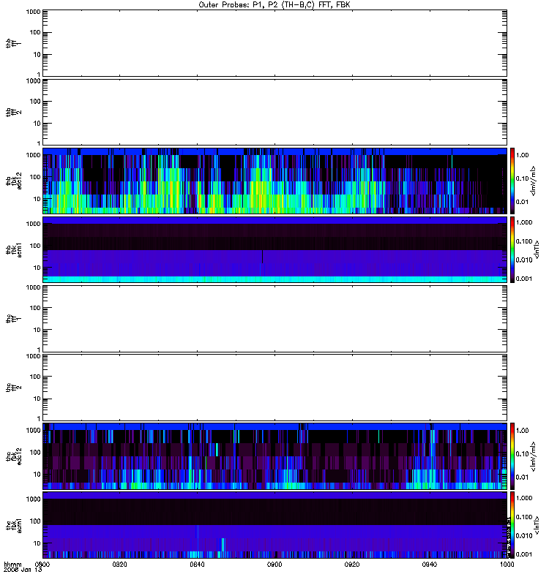Click the thc scm1 panel color bar
549x585 pixels.
[x=512, y=525]
